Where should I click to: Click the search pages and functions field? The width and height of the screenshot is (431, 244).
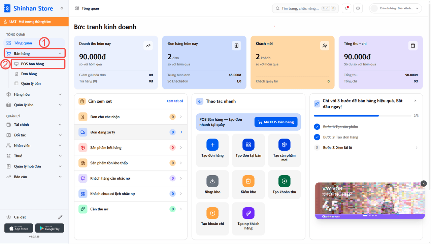305,8
